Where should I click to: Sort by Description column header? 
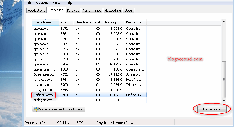point(135,22)
